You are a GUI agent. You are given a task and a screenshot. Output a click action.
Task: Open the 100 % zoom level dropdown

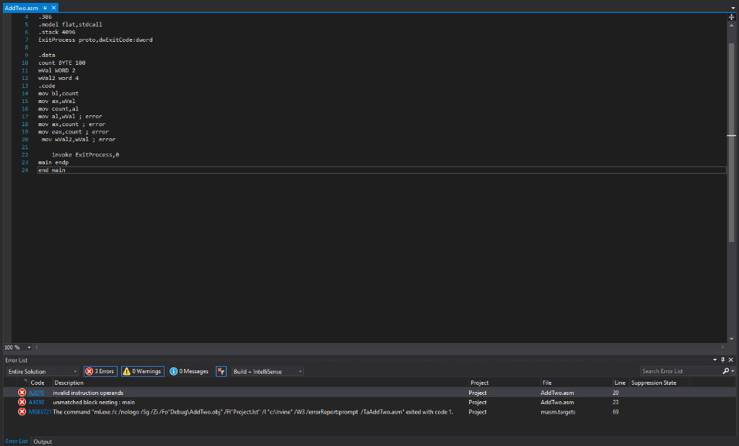(x=29, y=348)
